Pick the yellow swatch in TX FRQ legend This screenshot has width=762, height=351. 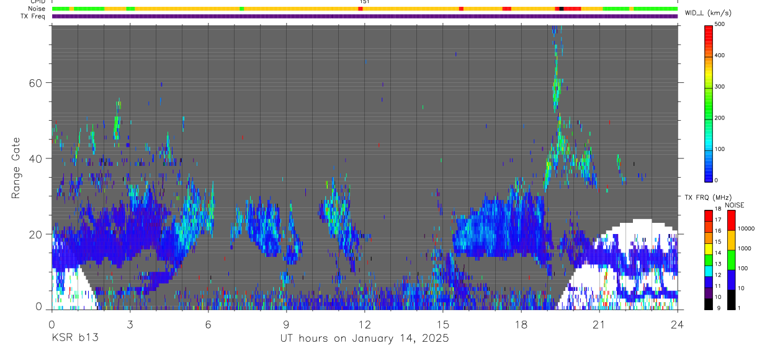click(x=709, y=248)
